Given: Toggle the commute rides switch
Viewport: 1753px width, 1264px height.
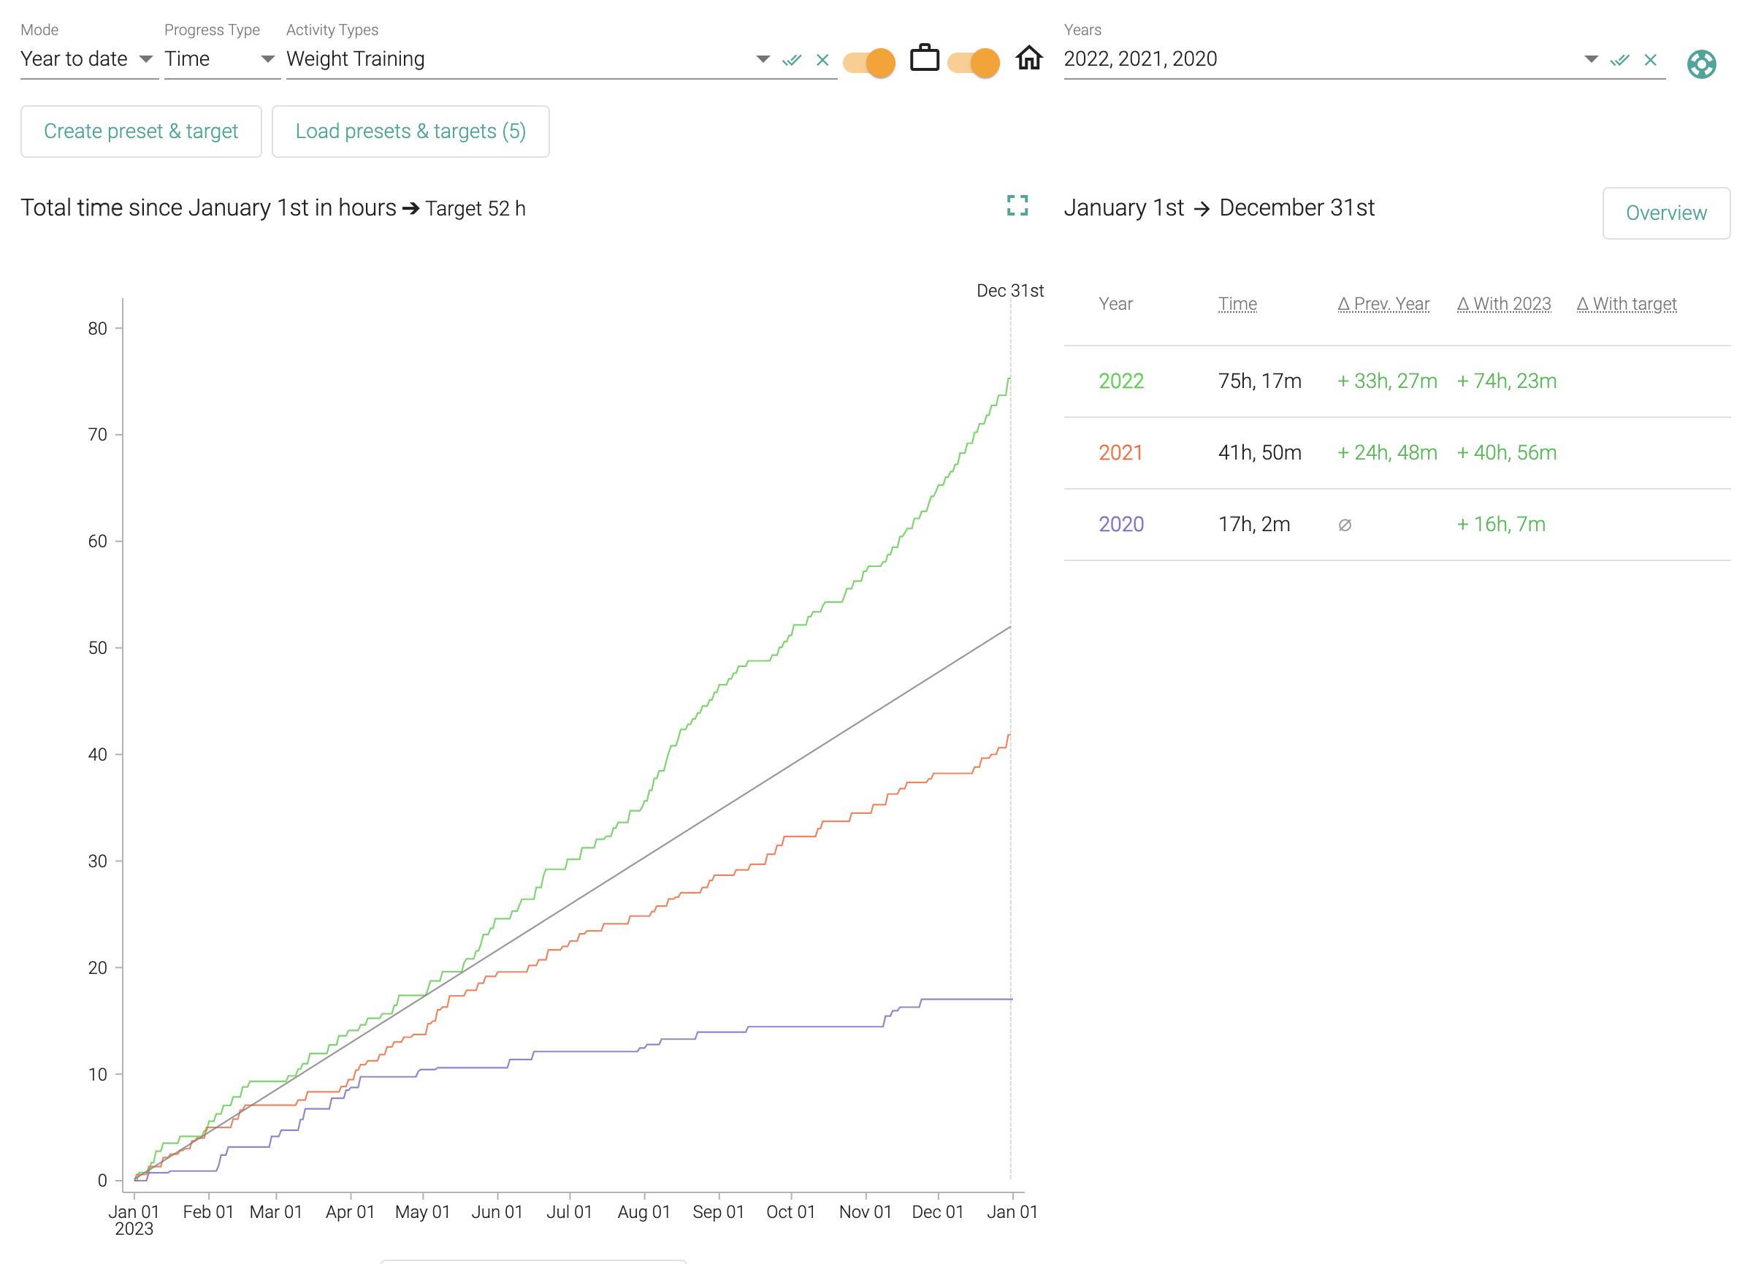Looking at the screenshot, I should (869, 62).
